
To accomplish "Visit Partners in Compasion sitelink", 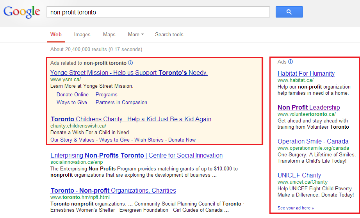I will tap(121, 102).
